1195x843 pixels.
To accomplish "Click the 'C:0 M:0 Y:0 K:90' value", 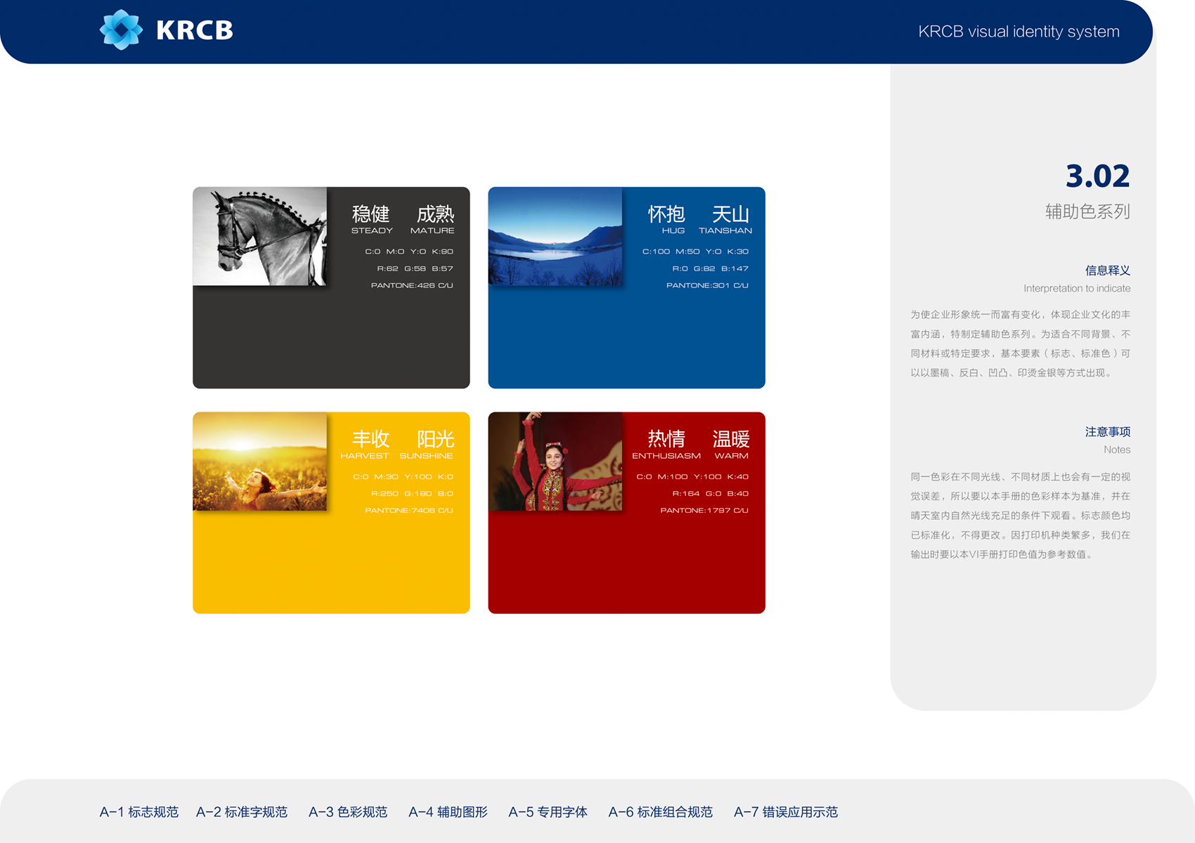I will point(409,251).
